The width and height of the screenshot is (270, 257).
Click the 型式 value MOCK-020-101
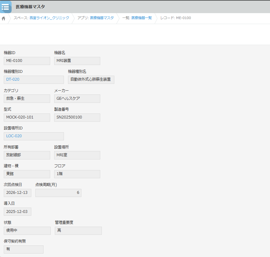[x=27, y=118]
